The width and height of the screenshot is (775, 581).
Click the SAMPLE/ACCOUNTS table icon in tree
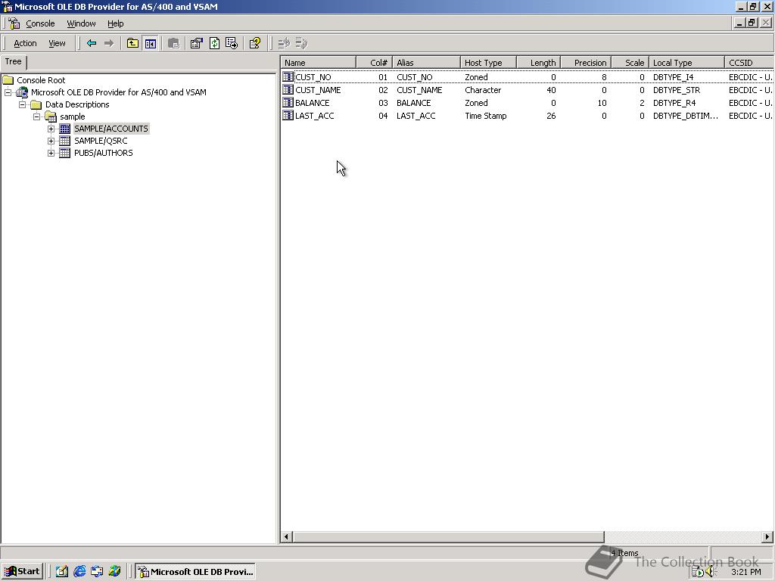65,129
